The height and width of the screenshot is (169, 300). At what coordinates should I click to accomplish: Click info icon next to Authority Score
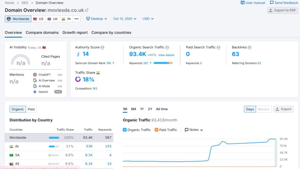[x=102, y=47]
